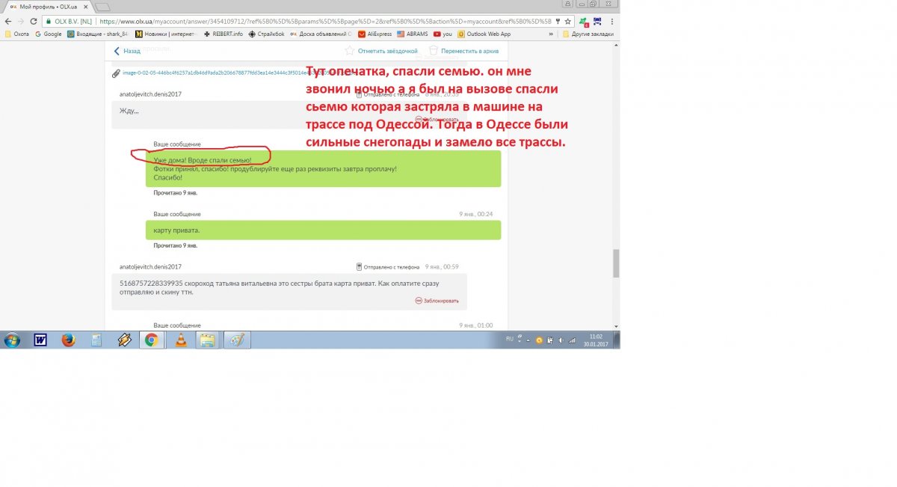Reload the page with refresh icon
Viewport: 897px width, 487px height.
click(x=34, y=22)
